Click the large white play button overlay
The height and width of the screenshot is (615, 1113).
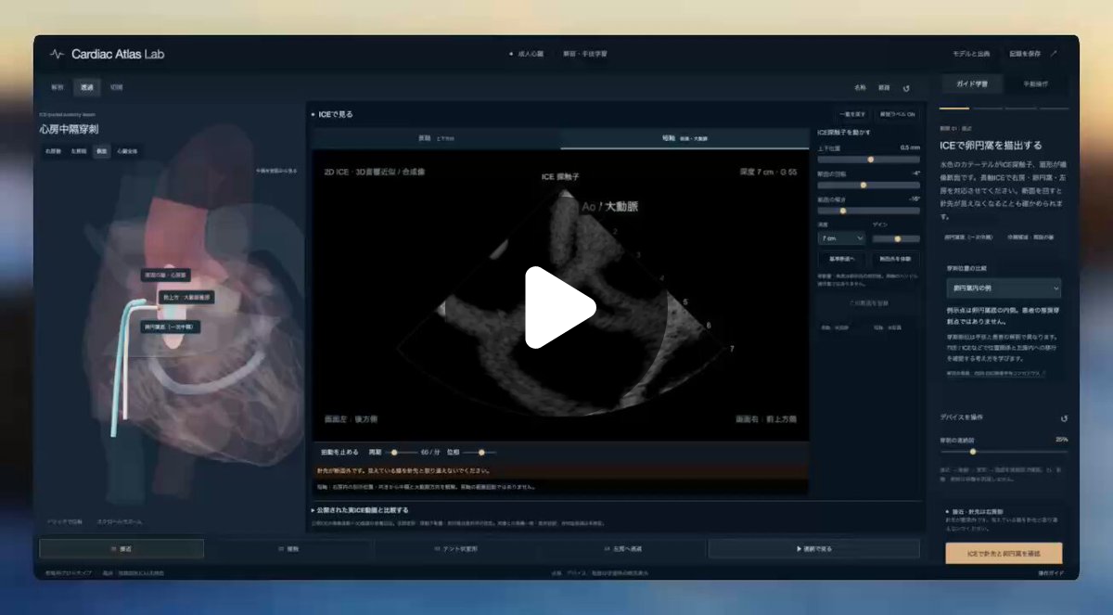(x=560, y=308)
